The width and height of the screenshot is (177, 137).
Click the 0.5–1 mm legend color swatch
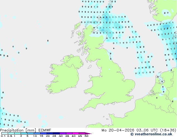pos(11,133)
